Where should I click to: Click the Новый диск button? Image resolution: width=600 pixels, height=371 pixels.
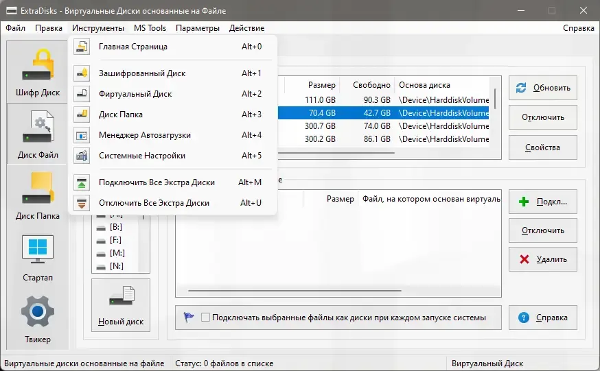(121, 305)
